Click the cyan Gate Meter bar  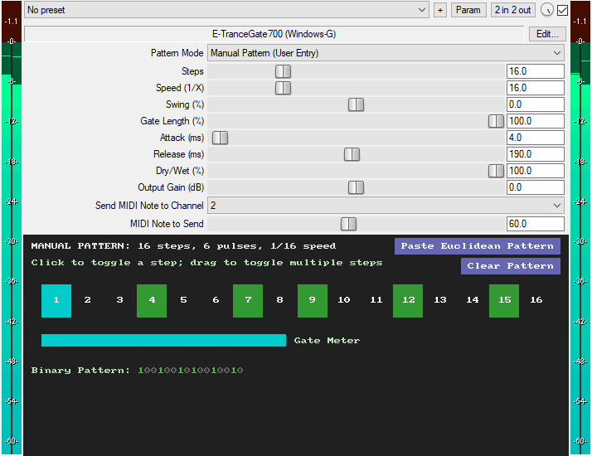pos(163,340)
